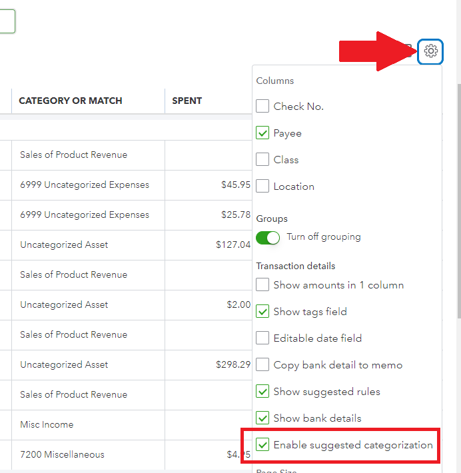Open the settings gear icon
This screenshot has width=461, height=473.
click(x=431, y=51)
